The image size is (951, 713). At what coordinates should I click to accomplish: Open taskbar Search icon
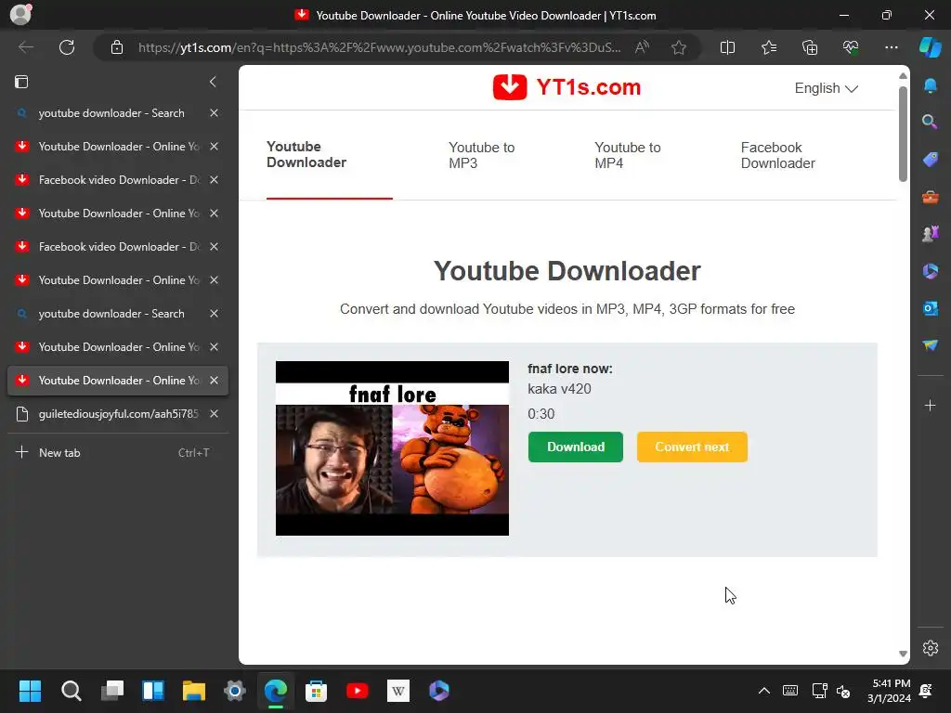point(71,691)
